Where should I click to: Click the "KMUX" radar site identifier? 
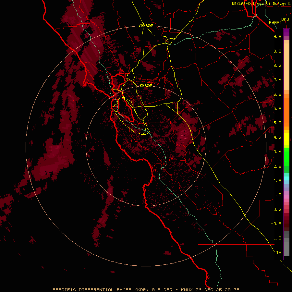187,290
